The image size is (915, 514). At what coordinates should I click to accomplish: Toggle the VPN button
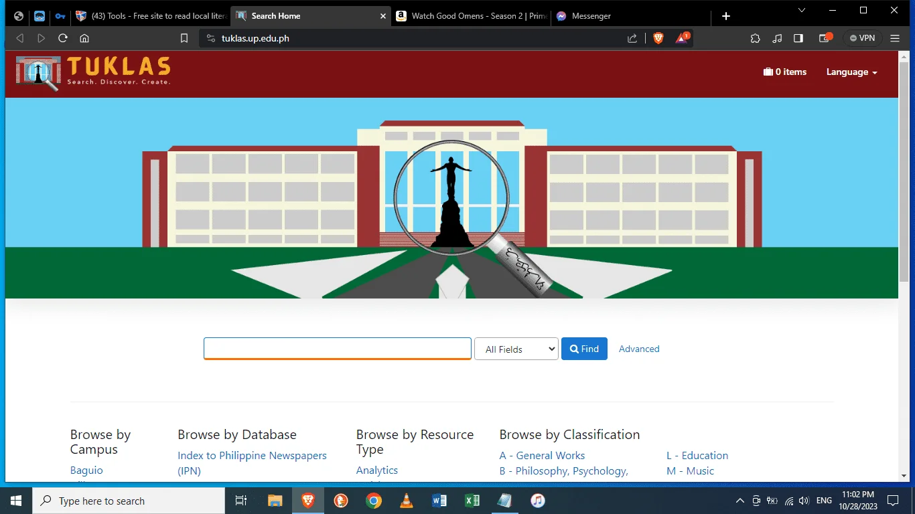pos(862,38)
